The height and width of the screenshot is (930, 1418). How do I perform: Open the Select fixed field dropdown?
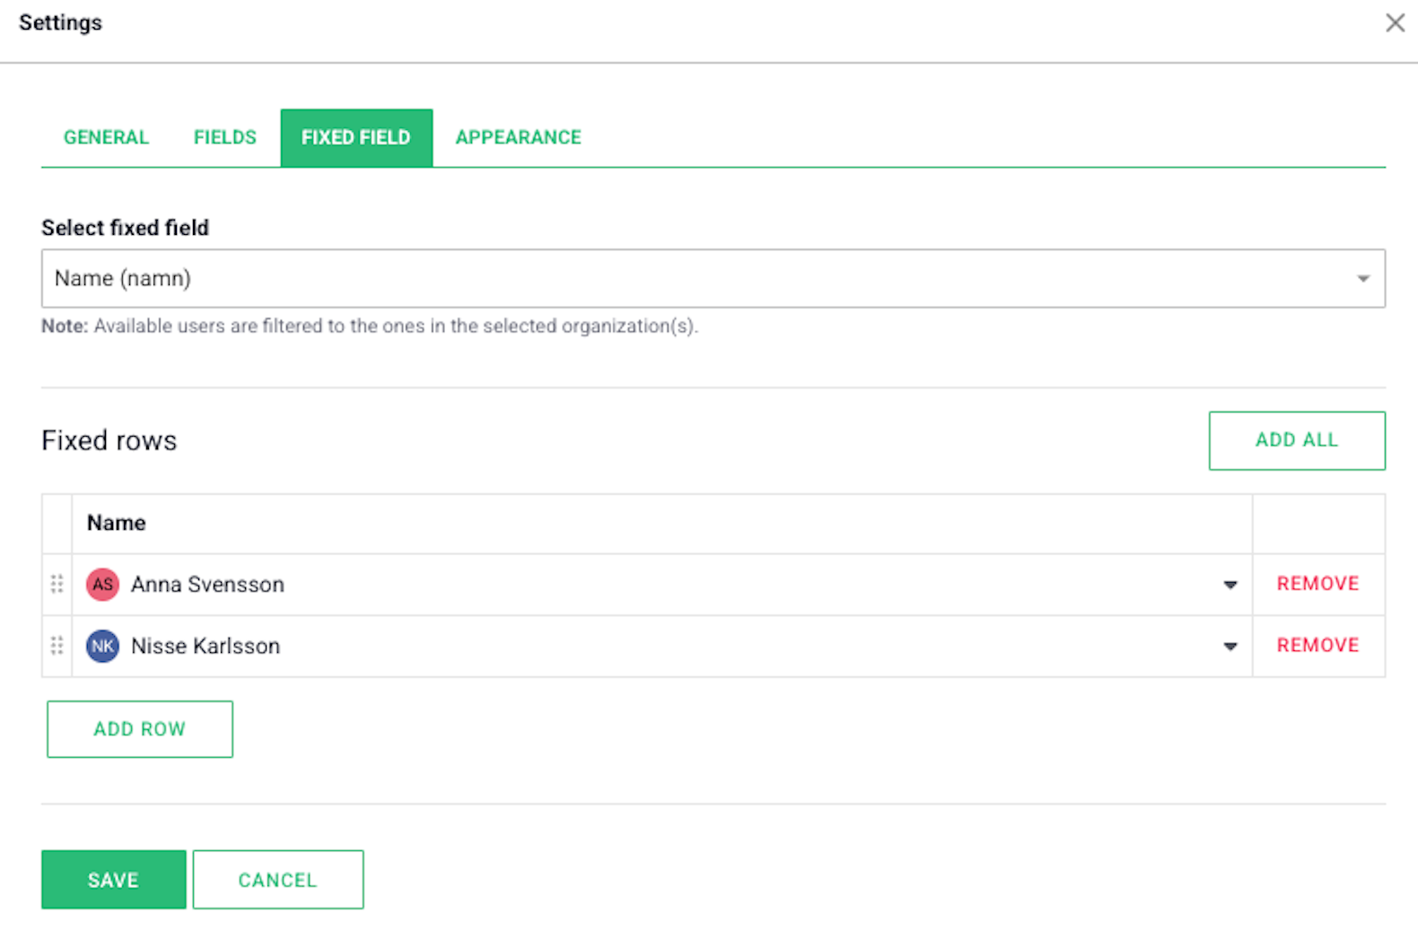coord(713,278)
